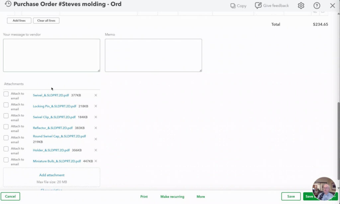
Task: Remove the Holder attachment
Action: point(96,150)
